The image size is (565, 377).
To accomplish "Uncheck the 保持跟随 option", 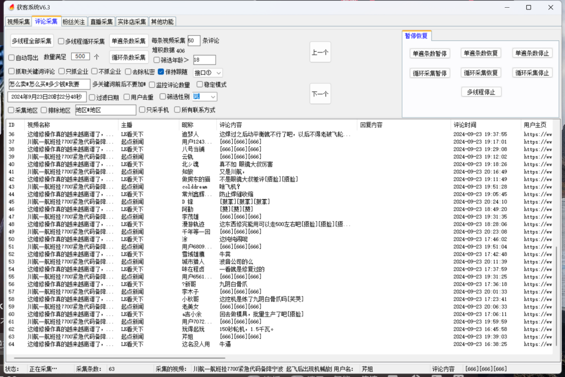I will click(161, 72).
